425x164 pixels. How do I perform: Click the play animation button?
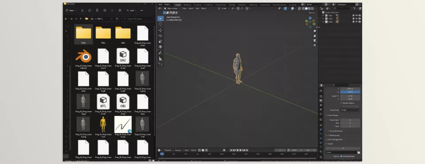[240, 150]
